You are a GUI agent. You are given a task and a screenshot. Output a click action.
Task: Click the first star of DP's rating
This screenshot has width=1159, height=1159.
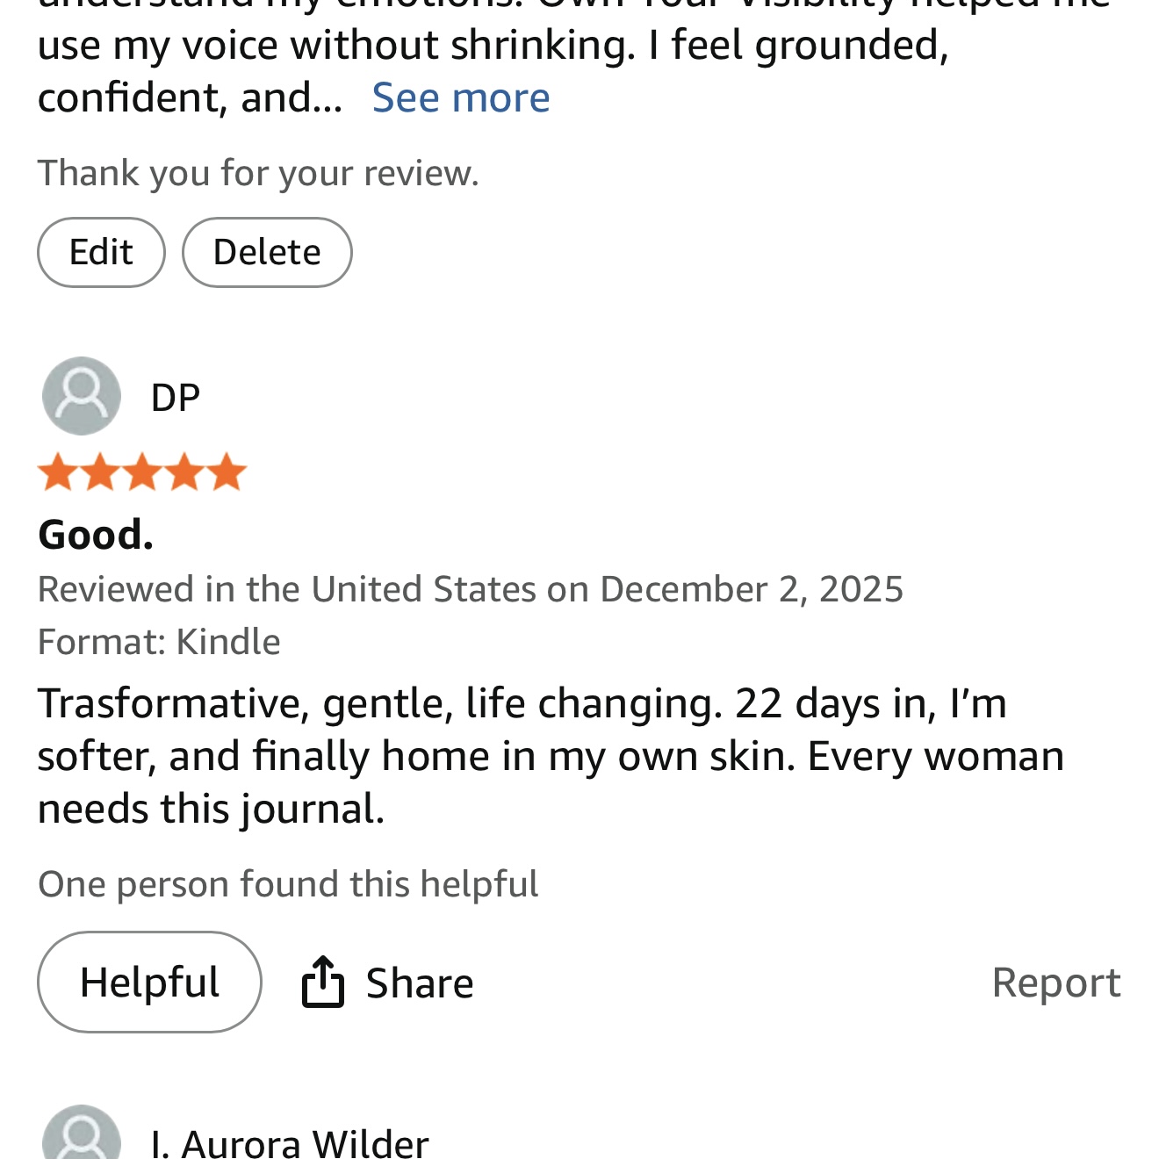(x=58, y=472)
